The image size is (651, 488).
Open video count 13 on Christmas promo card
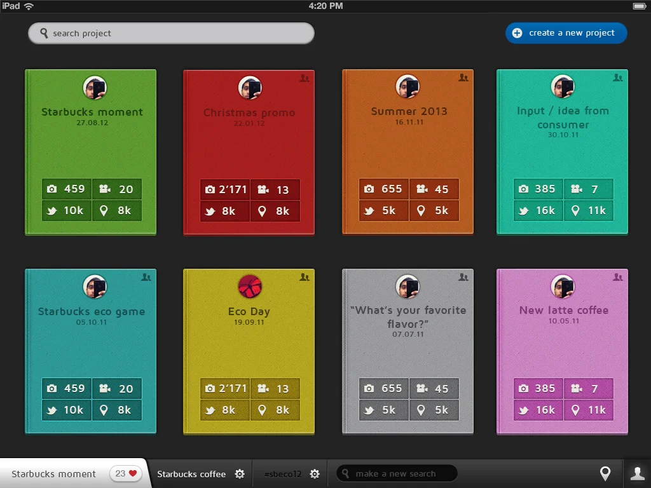[275, 189]
